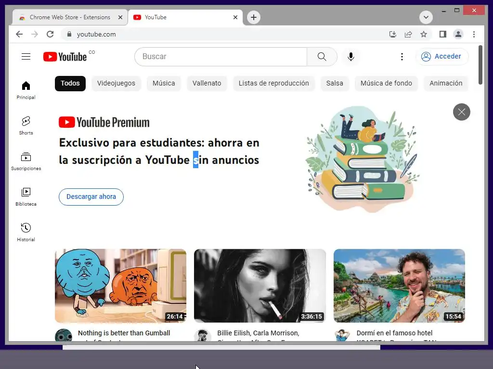Share this page icon
The image size is (493, 369).
[408, 34]
